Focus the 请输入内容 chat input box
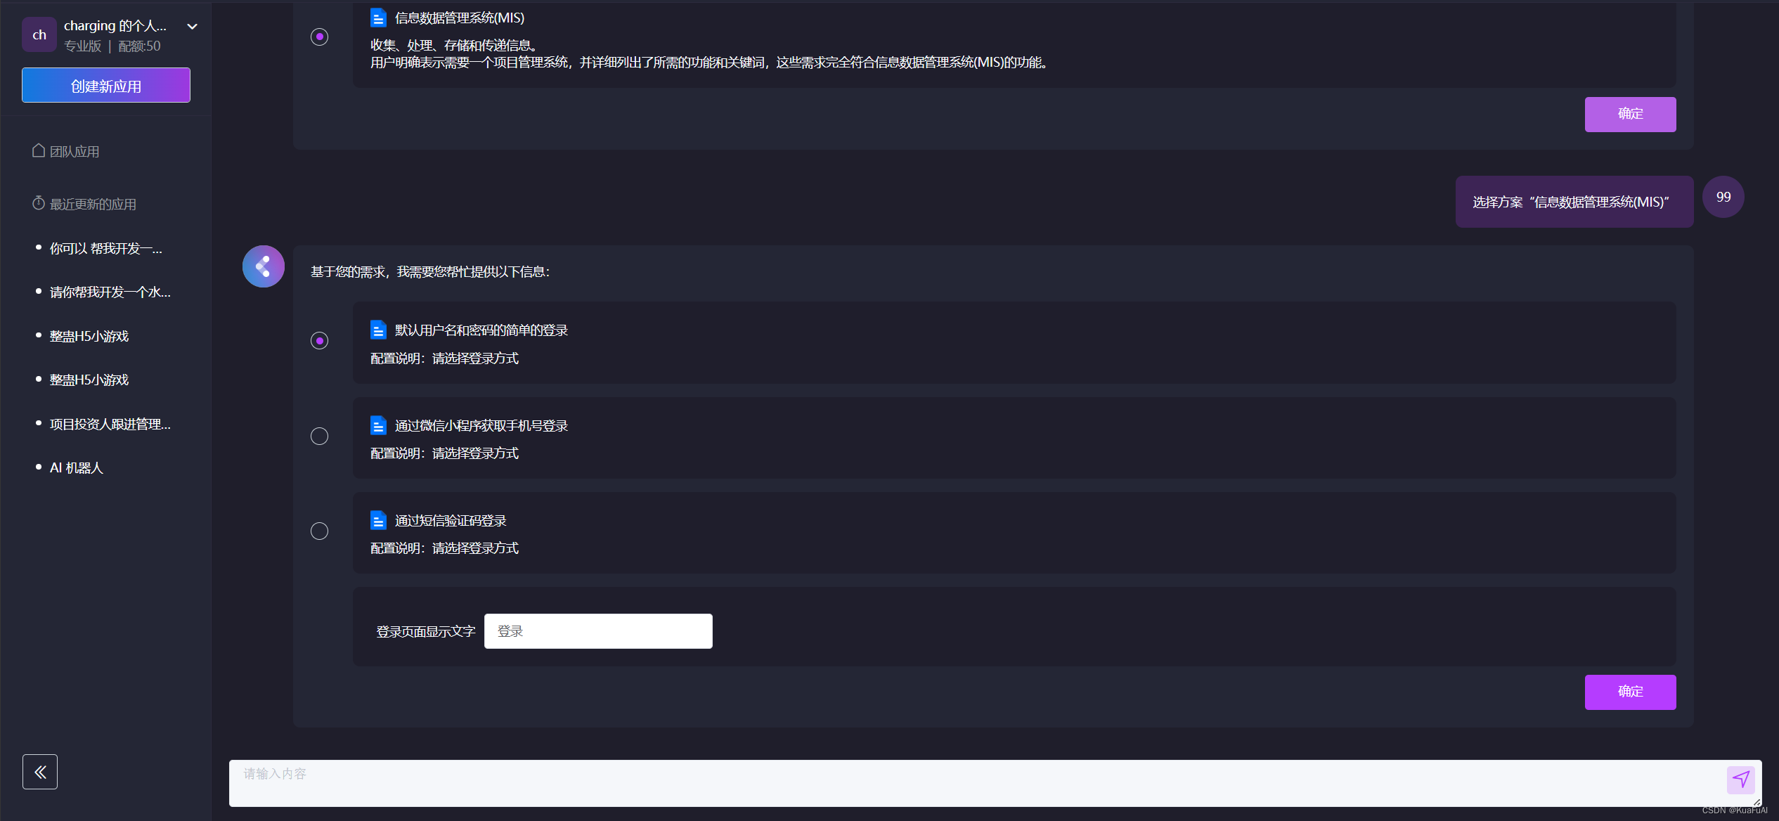The width and height of the screenshot is (1779, 821). [970, 782]
